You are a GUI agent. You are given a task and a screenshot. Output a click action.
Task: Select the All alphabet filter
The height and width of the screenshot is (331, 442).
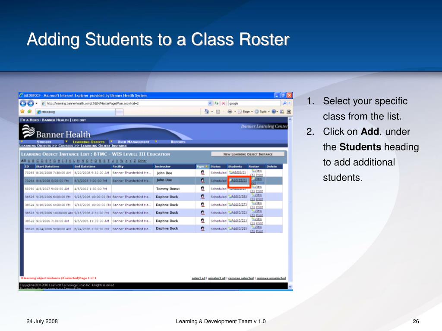pyautogui.click(x=23, y=161)
